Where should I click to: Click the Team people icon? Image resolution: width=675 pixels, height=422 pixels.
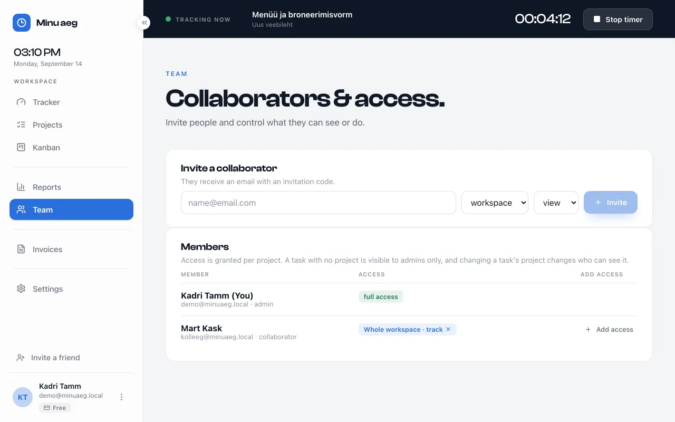click(x=21, y=209)
